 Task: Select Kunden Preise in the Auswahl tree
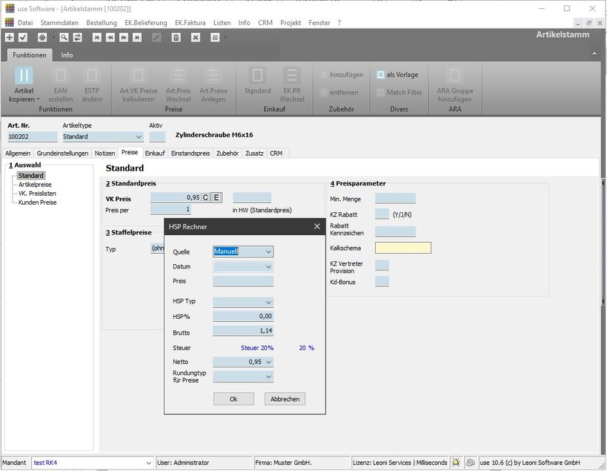pos(37,203)
